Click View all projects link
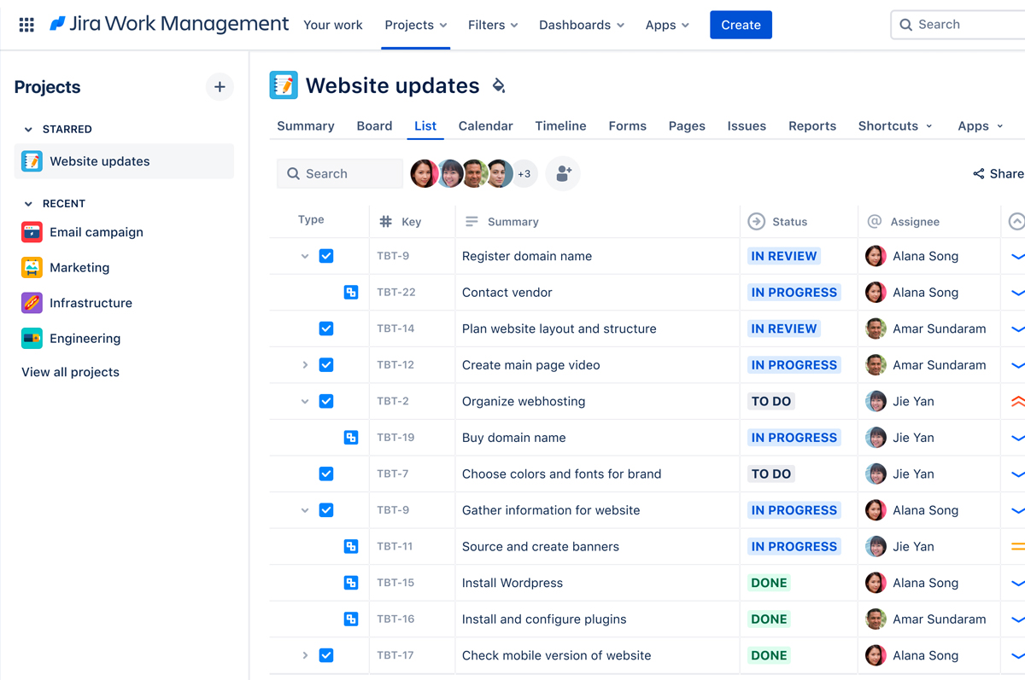Image resolution: width=1025 pixels, height=680 pixels. pos(70,372)
